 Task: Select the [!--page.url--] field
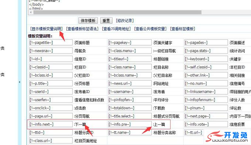coord(51,116)
